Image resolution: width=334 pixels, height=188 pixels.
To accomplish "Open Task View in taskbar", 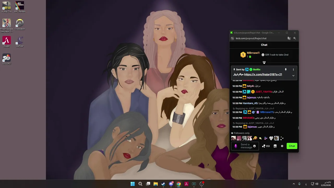I will point(148,184).
